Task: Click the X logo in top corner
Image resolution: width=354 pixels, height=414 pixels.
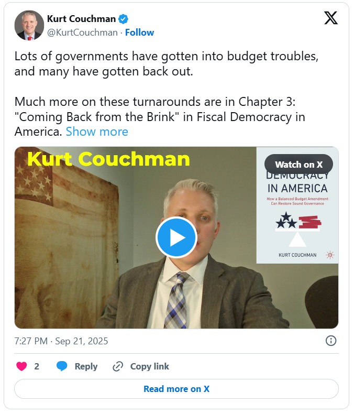Action: 331,18
